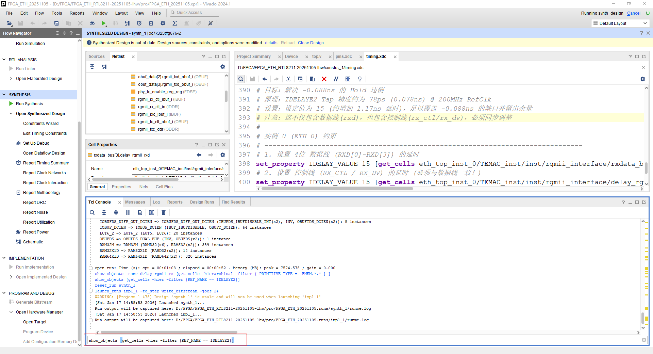Switch to the Messages tab

tap(135, 202)
